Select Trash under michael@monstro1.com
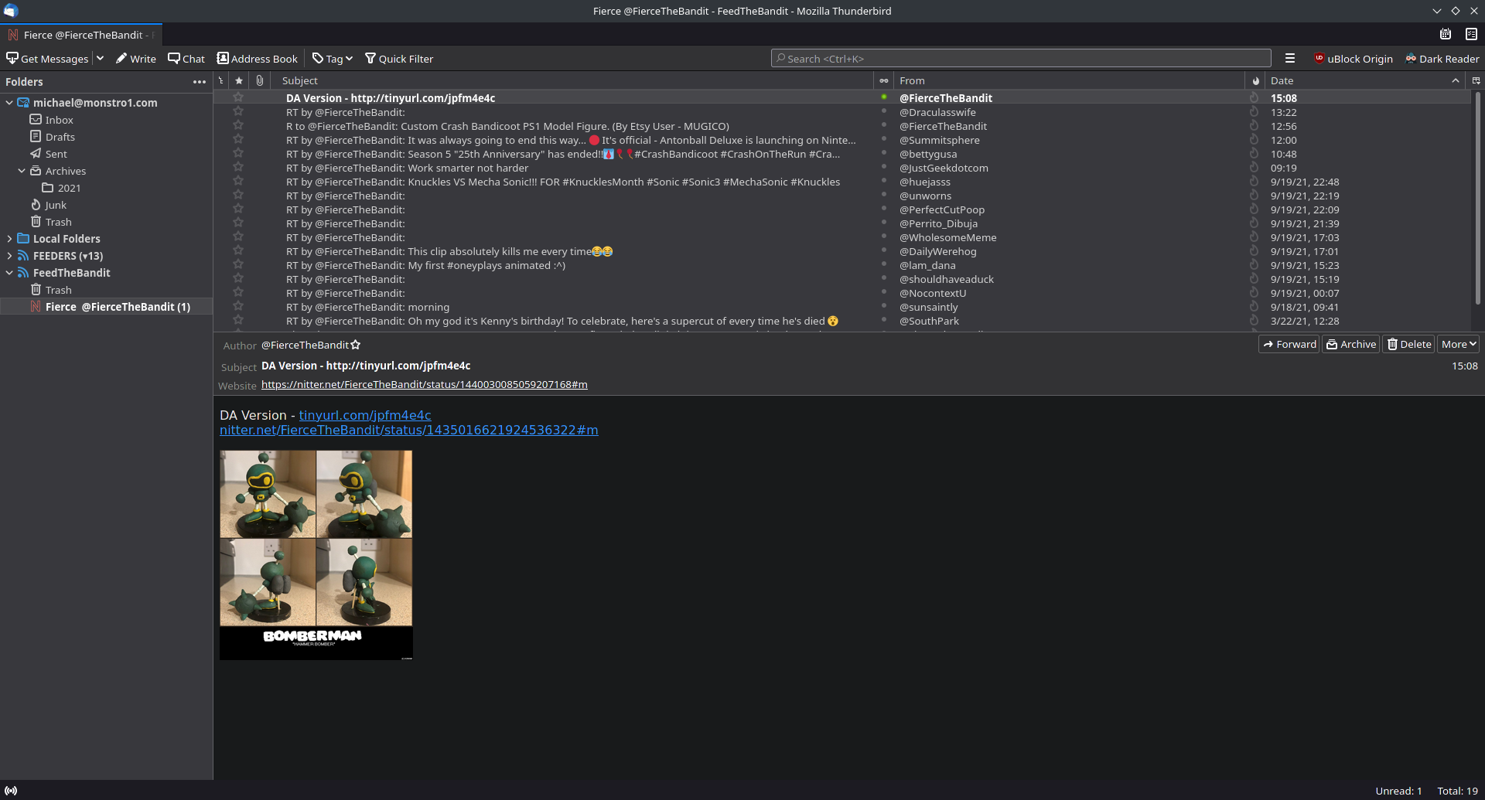 click(58, 222)
